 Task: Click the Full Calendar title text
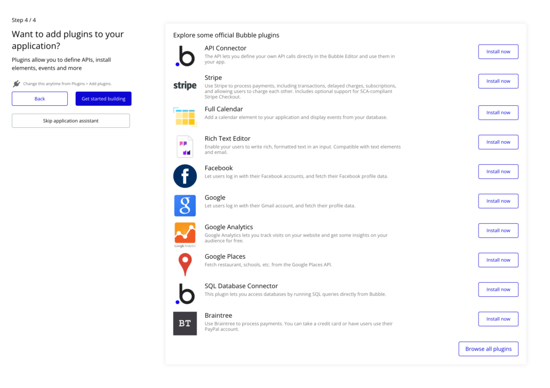click(x=224, y=109)
